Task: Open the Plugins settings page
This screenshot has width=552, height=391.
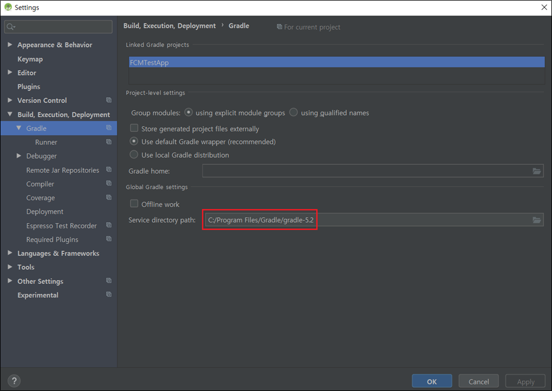Action: click(28, 87)
